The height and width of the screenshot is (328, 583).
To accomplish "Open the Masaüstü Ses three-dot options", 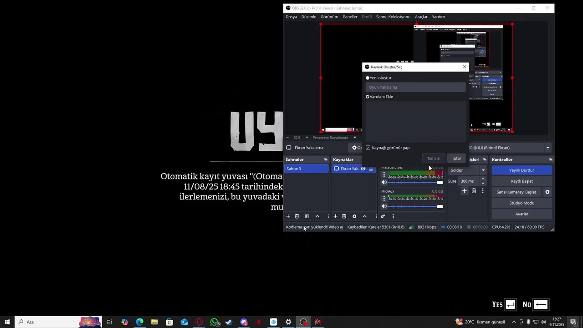I will (x=384, y=174).
